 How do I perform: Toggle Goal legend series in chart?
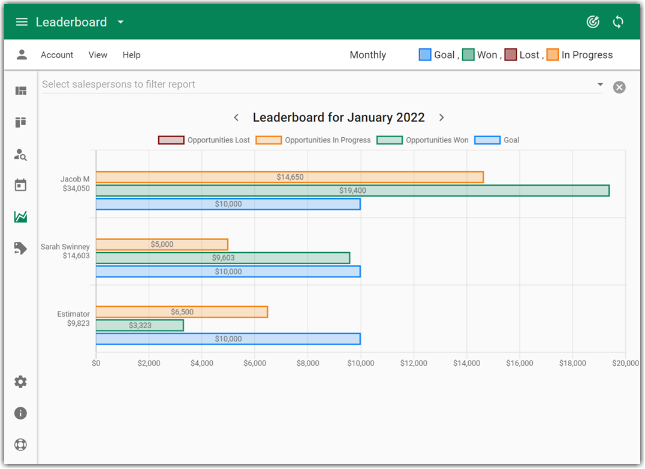tap(497, 140)
